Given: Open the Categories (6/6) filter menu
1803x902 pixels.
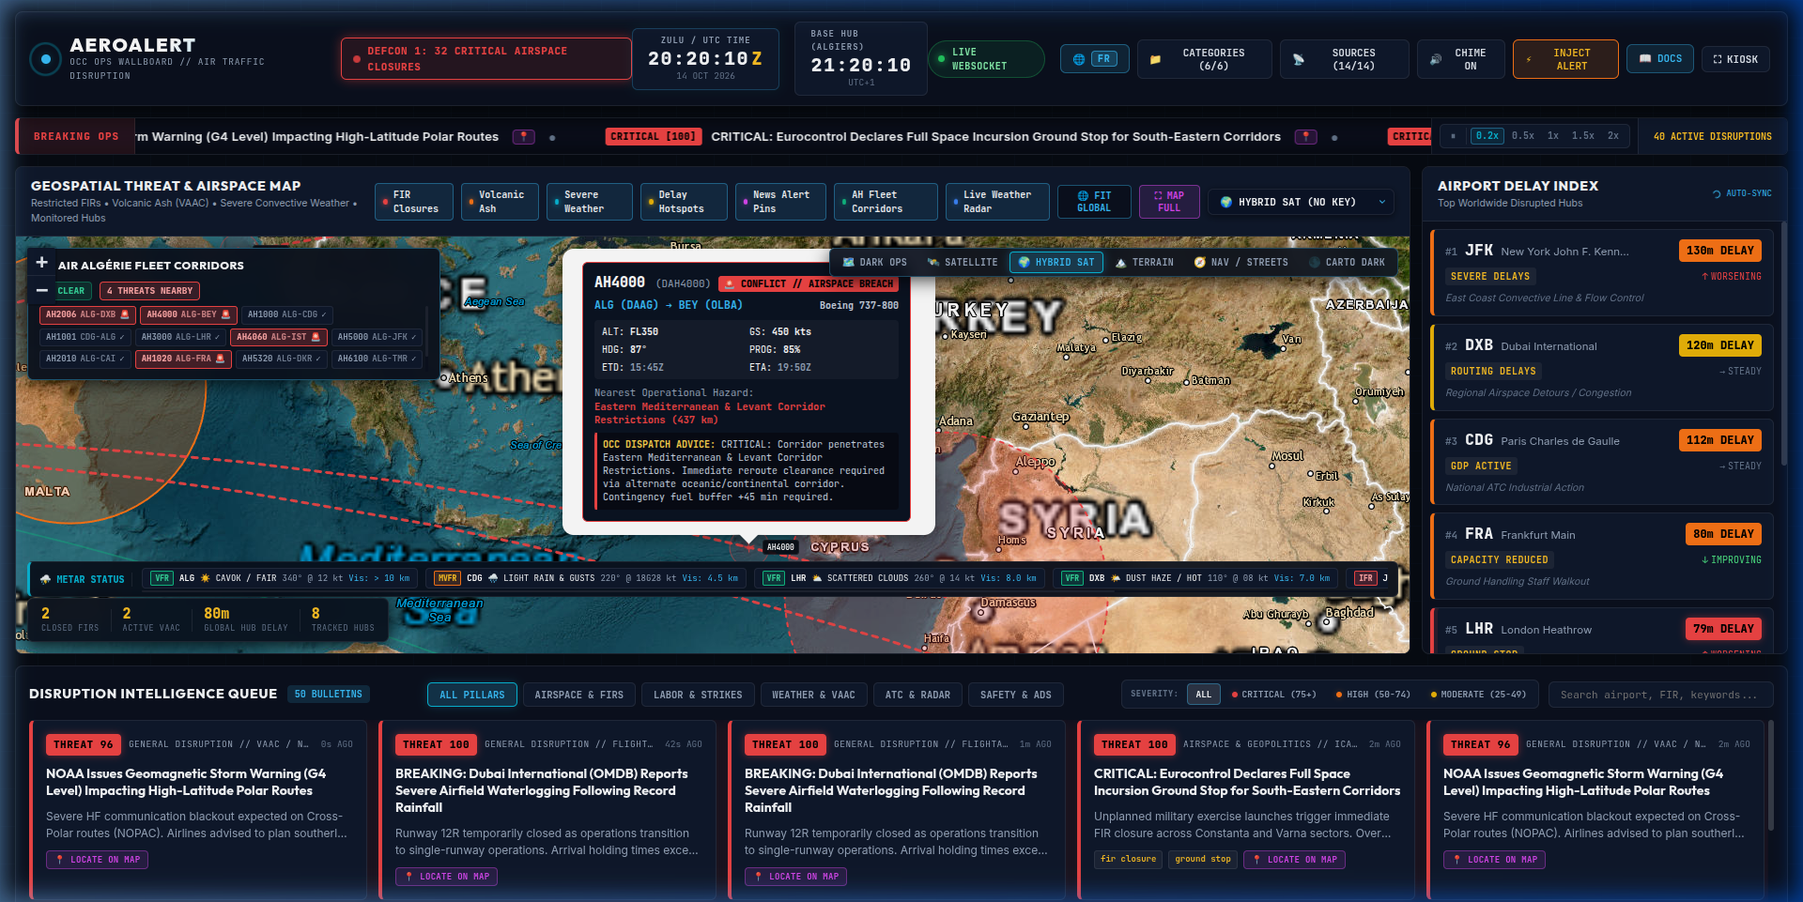Looking at the screenshot, I should tap(1204, 59).
